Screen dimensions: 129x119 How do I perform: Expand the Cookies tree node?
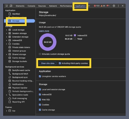(6, 44)
